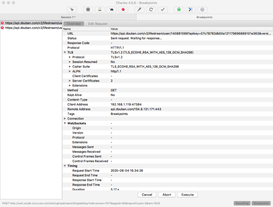This screenshot has height=207, width=273.
Task: Click the Value column header
Action: click(x=191, y=29)
